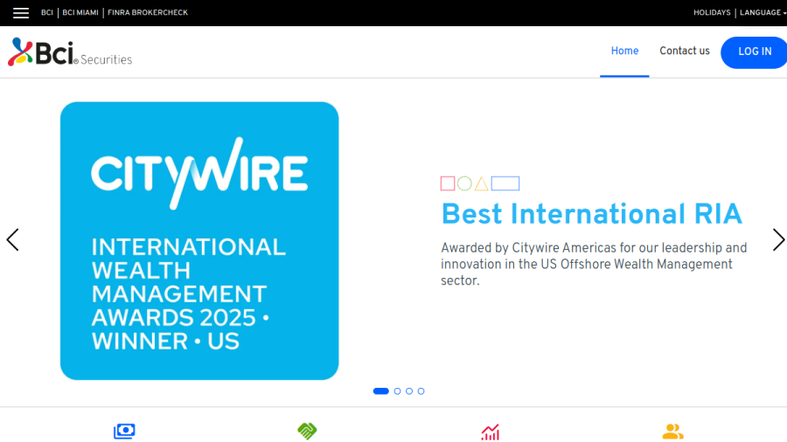Click the orange people group icon
Viewport: 787px width, 442px height.
click(x=673, y=431)
